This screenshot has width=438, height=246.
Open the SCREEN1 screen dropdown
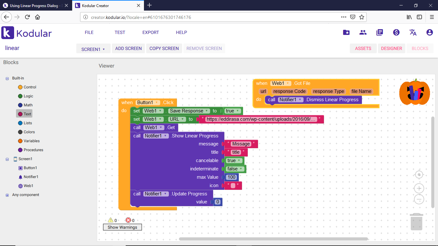[93, 49]
